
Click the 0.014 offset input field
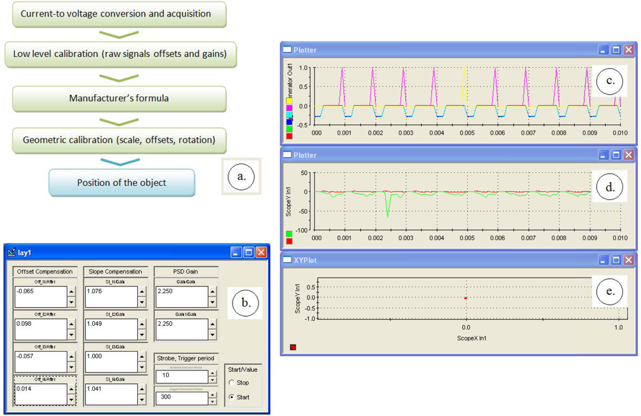(41, 394)
